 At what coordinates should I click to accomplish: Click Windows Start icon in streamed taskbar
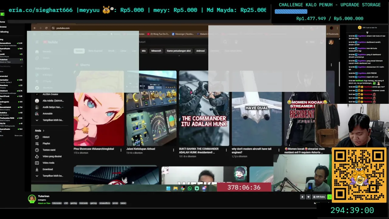point(168,188)
